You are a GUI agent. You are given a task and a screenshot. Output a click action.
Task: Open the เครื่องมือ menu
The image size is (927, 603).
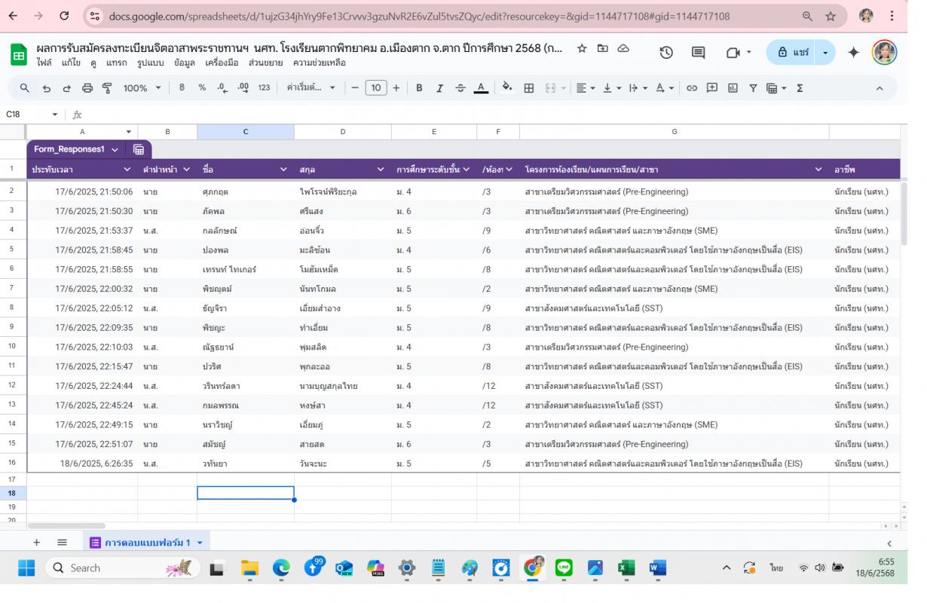222,63
